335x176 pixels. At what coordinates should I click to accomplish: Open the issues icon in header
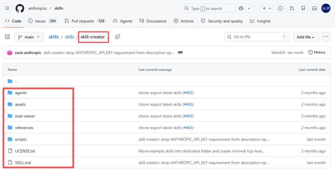point(280,8)
